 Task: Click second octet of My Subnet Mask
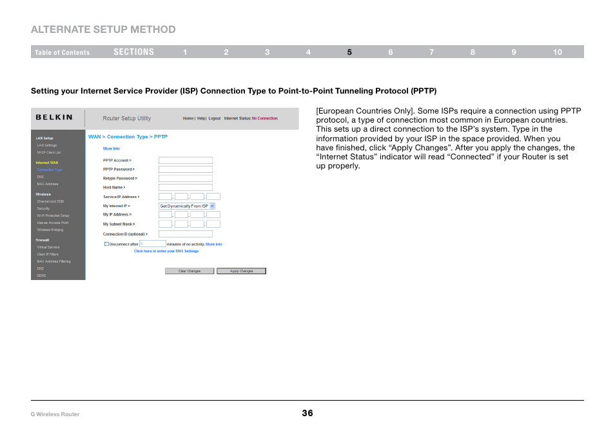click(181, 224)
